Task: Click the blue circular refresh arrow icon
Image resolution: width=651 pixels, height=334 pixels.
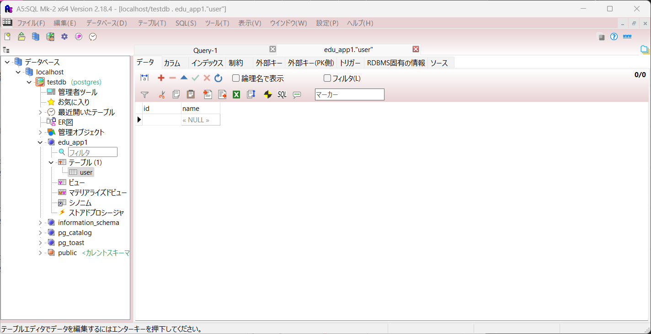Action: point(219,78)
